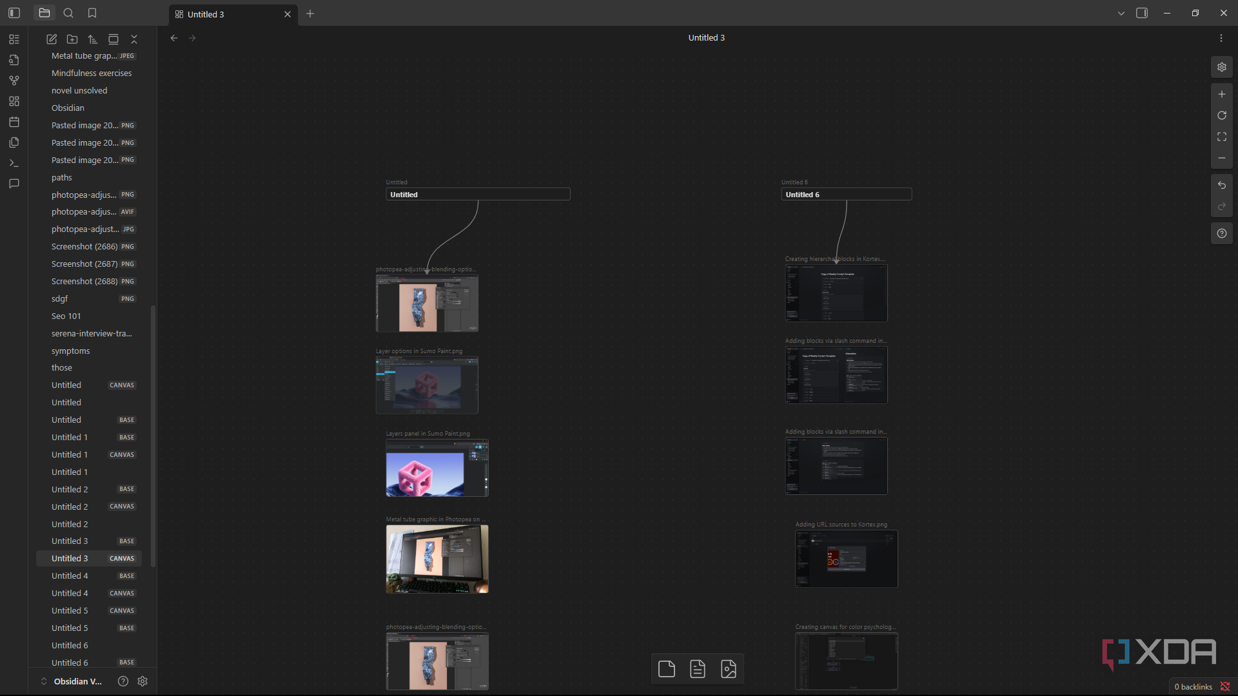The height and width of the screenshot is (696, 1238).
Task: Undo last canvas action
Action: [x=1222, y=185]
